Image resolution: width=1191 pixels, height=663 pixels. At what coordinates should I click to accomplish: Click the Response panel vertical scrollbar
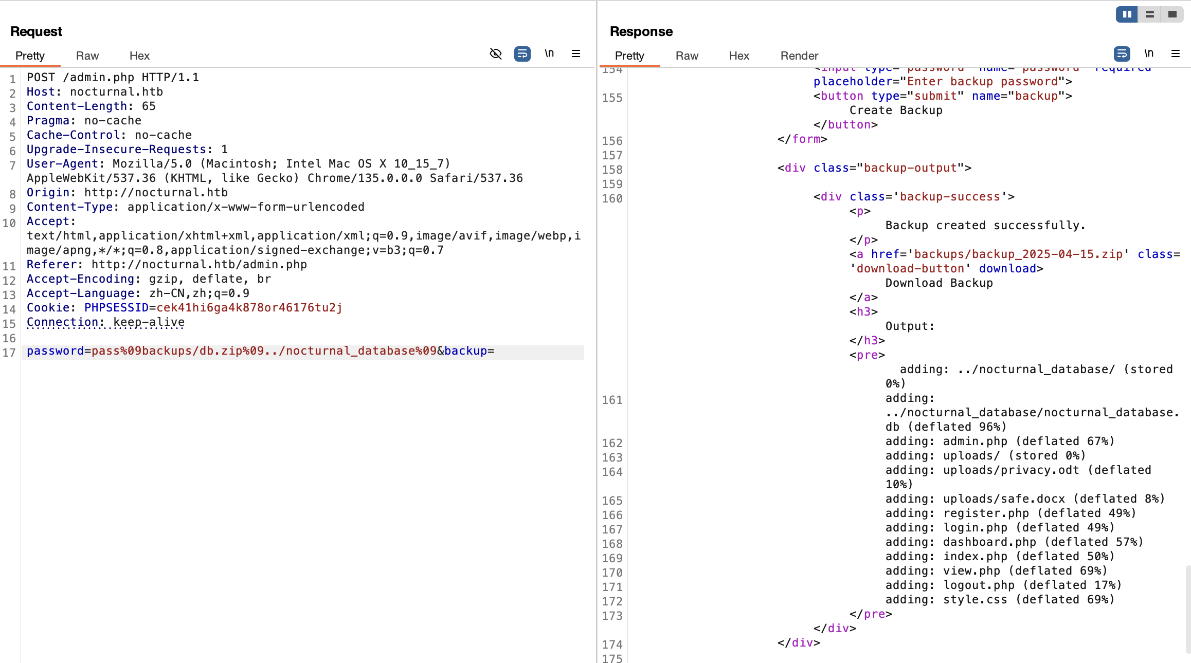1188,609
